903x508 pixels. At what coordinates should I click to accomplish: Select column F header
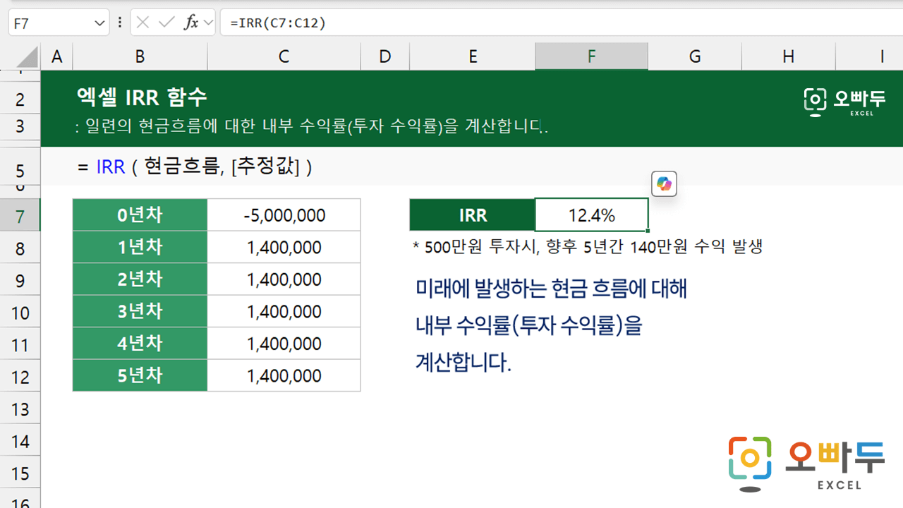(591, 56)
